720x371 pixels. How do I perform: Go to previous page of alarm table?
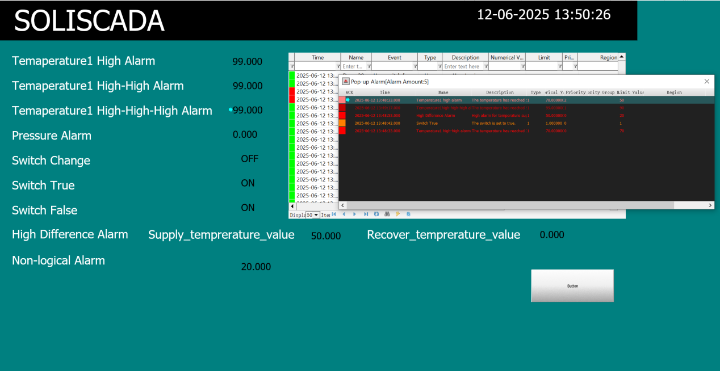coord(344,214)
